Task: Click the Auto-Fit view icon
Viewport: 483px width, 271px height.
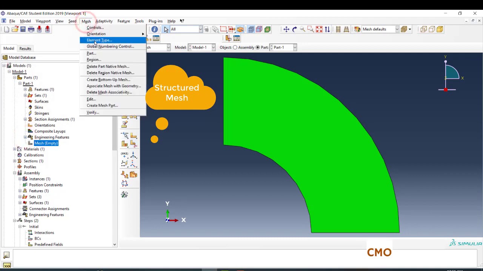Action: (x=319, y=29)
